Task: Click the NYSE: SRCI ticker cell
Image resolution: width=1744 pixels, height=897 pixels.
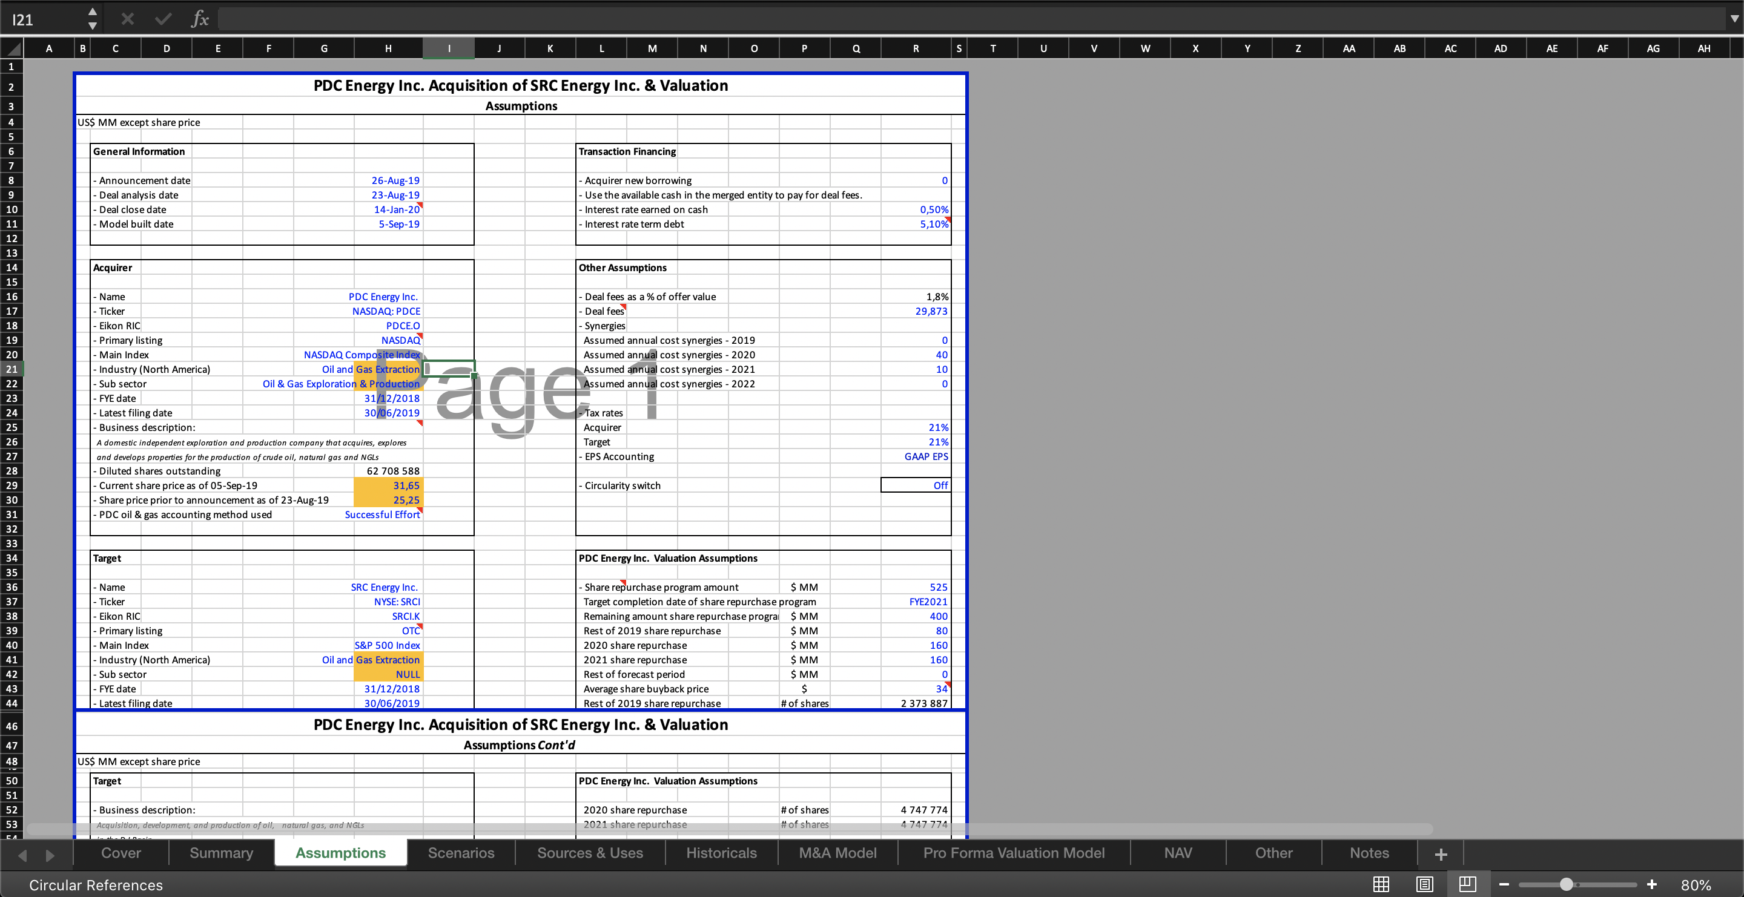Action: click(389, 602)
